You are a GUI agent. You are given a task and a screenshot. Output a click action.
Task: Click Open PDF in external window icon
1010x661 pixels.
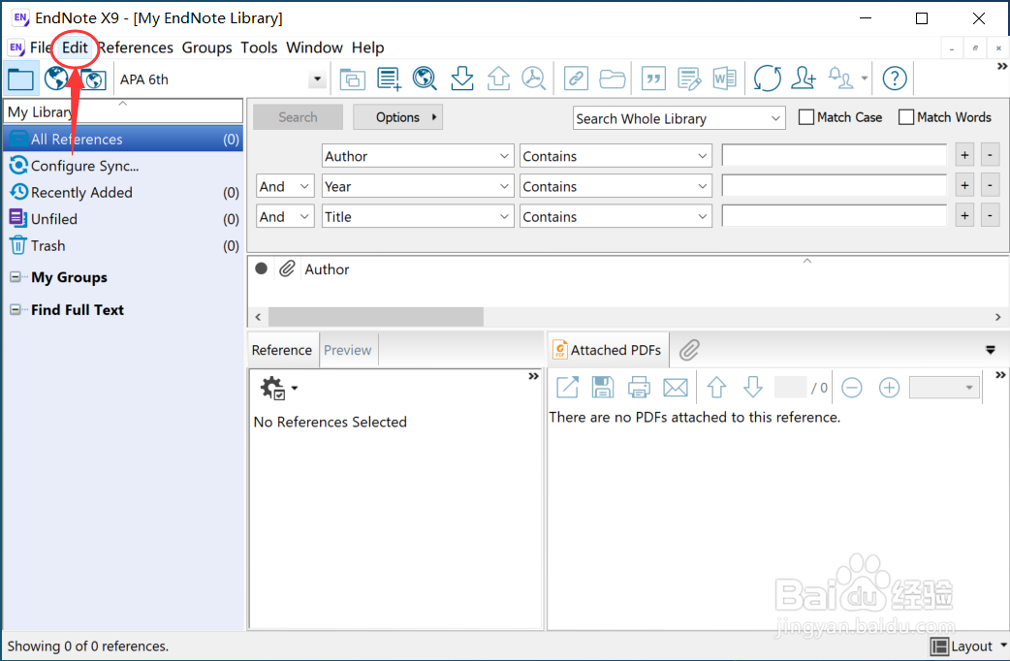pos(567,387)
